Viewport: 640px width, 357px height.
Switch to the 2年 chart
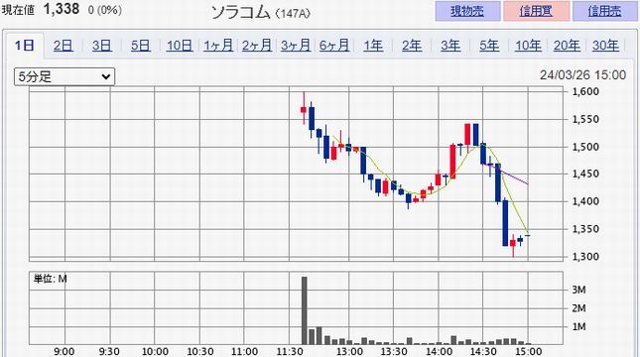click(412, 46)
